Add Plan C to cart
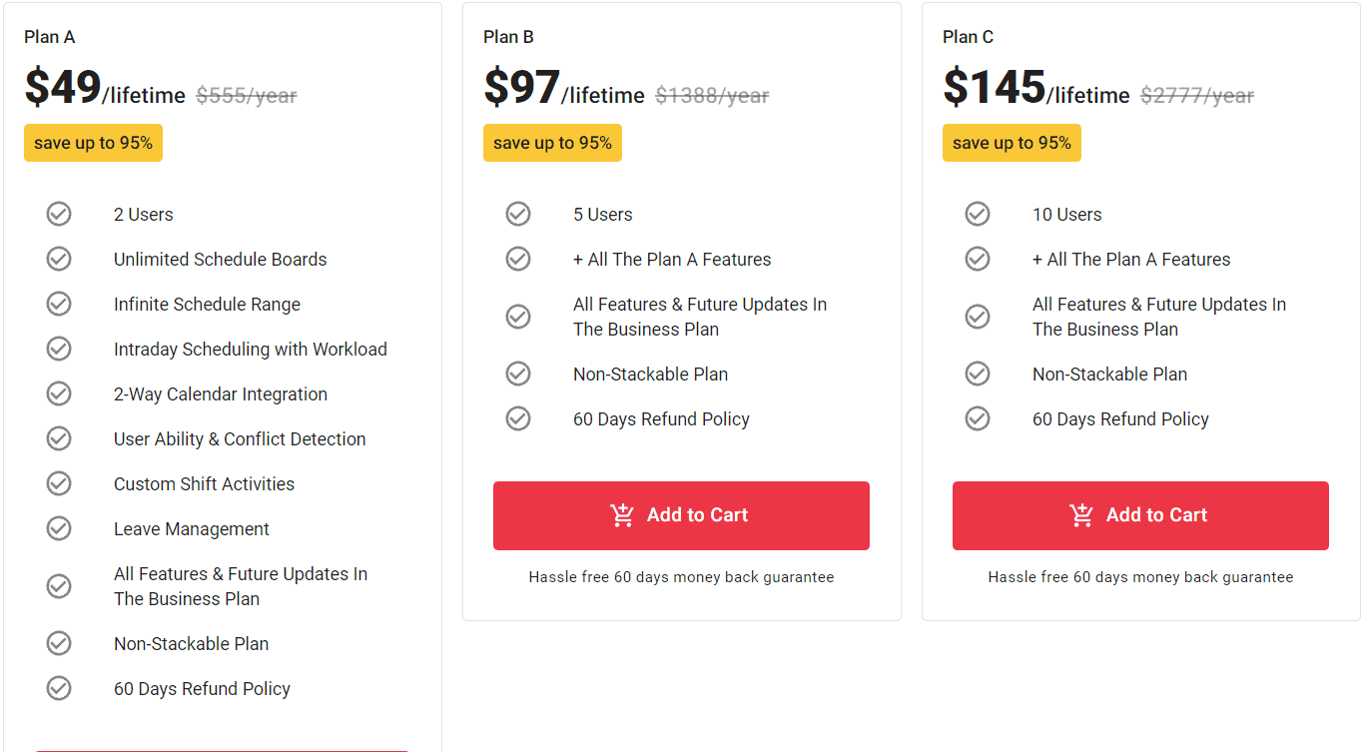The image size is (1362, 752). (1140, 515)
